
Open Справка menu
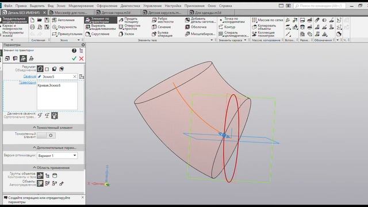pyautogui.click(x=225, y=6)
